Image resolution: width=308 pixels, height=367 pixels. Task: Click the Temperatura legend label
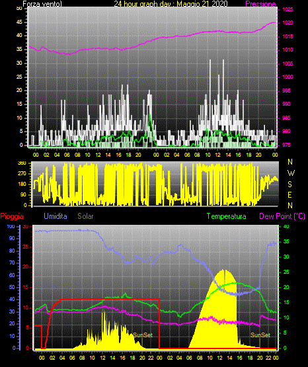pyautogui.click(x=227, y=216)
